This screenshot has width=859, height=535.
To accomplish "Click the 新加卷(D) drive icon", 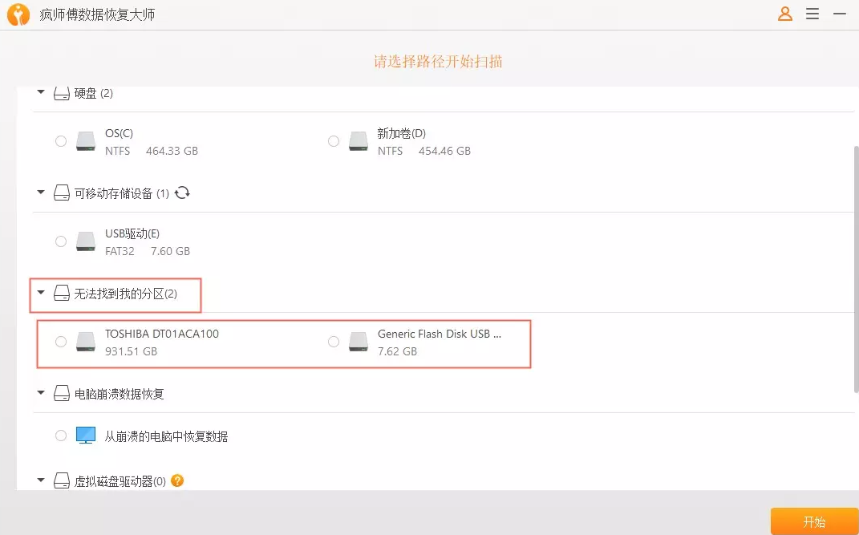I will pyautogui.click(x=359, y=142).
